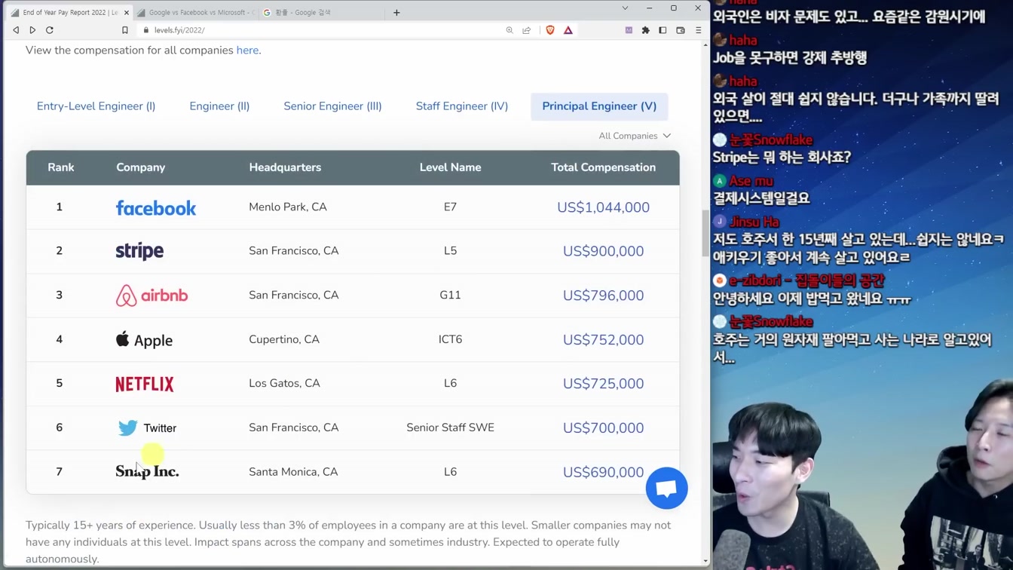Click the Facebook logo in rank 1
The image size is (1013, 570).
(156, 208)
